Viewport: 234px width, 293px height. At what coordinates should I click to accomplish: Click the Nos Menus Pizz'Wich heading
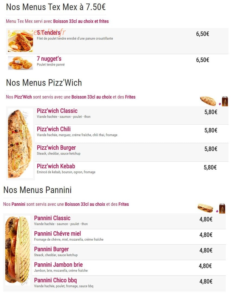tap(44, 83)
